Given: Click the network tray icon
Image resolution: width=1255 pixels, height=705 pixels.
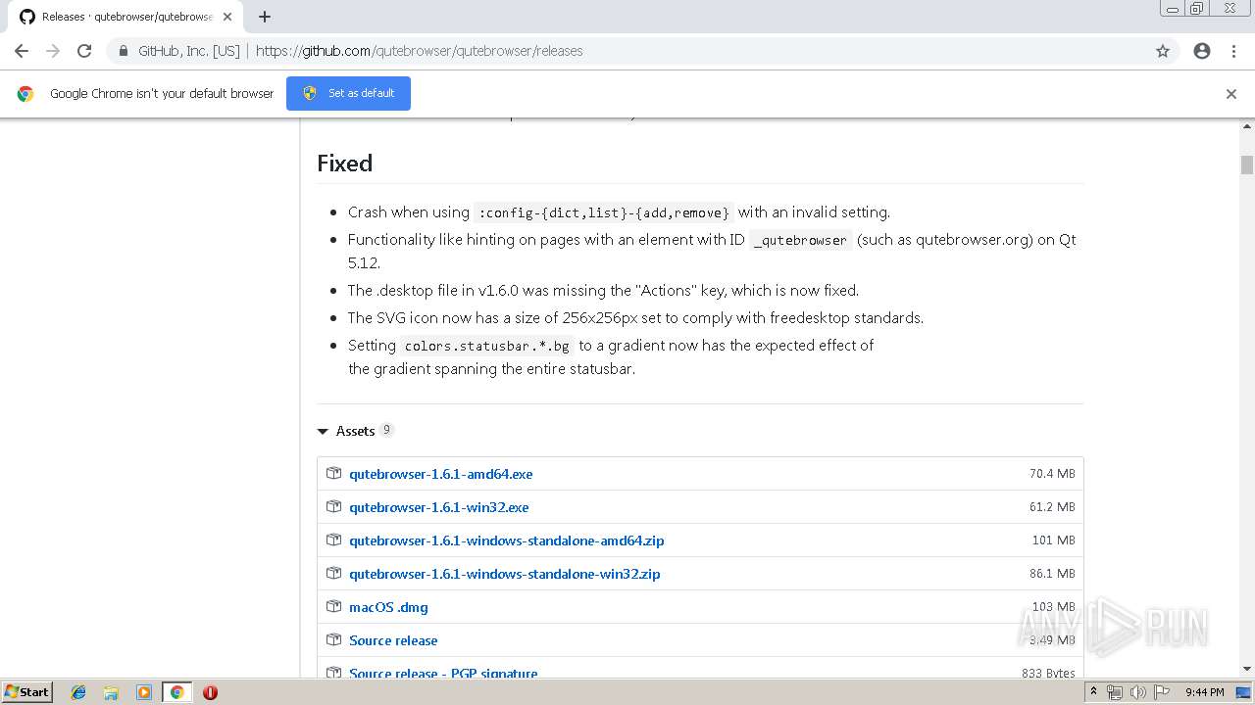Looking at the screenshot, I should pyautogui.click(x=1115, y=692).
